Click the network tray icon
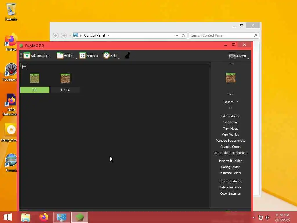The image size is (297, 223). 261,217
